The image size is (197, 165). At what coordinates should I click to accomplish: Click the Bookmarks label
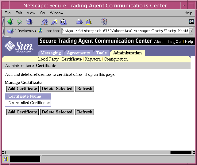point(27,31)
